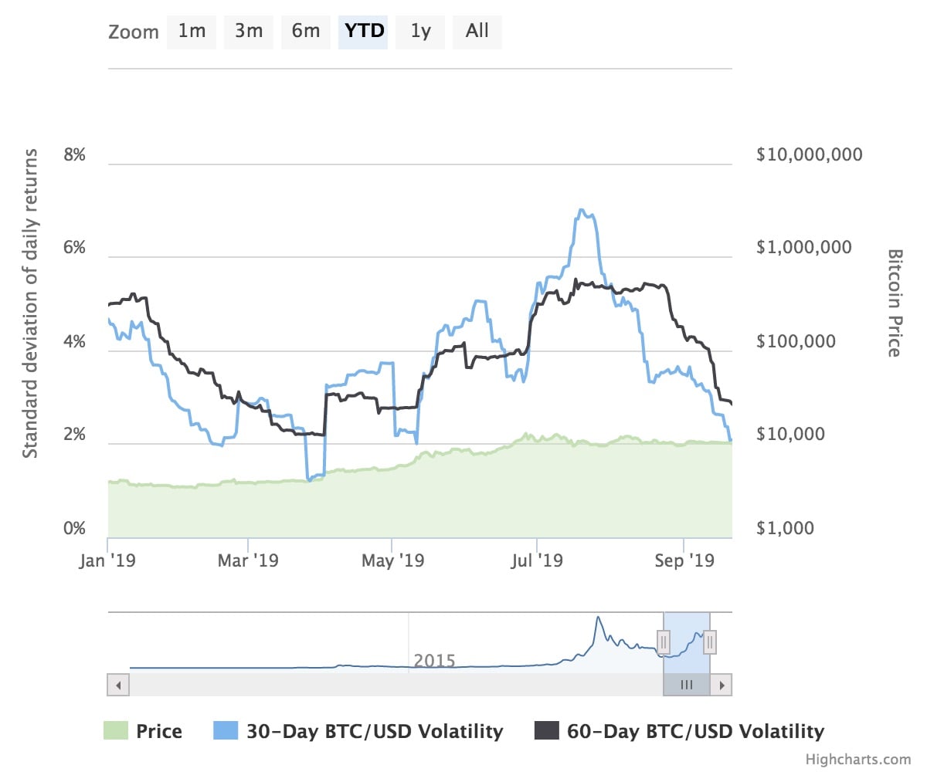Click the navigator near the 2015 label
This screenshot has width=927, height=772.
[434, 660]
